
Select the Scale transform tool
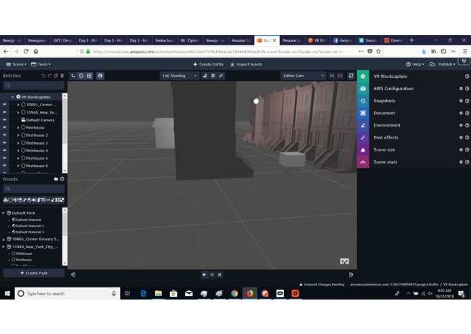pyautogui.click(x=89, y=76)
